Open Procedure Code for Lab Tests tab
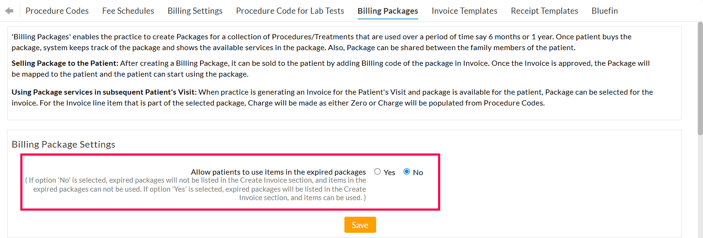This screenshot has height=238, width=703. [x=290, y=11]
